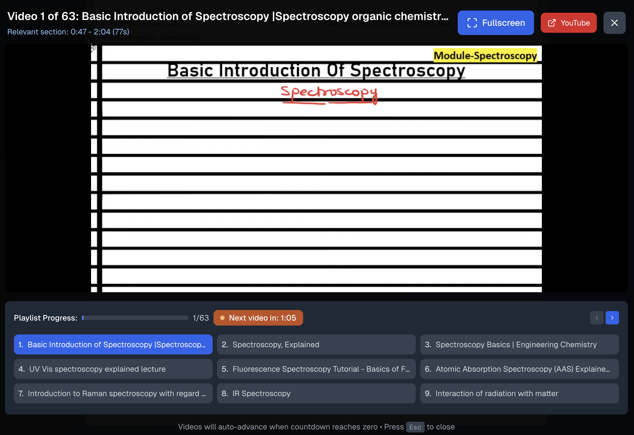Click the orange countdown dot indicator
The width and height of the screenshot is (634, 435).
click(223, 318)
